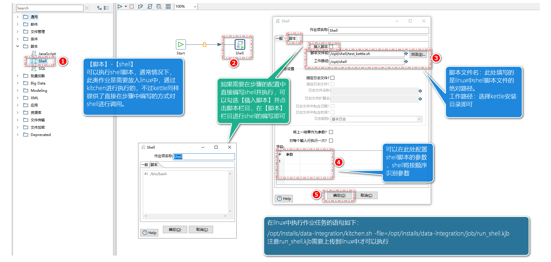Click the 浏览(B)... browse button
This screenshot has width=551, height=262.
coord(418,54)
